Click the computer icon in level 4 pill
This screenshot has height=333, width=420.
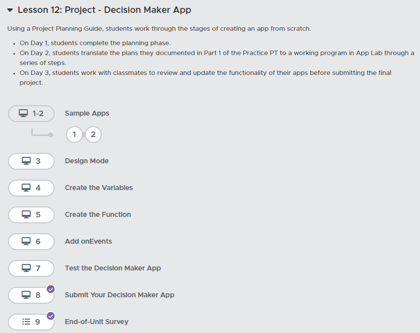[26, 188]
